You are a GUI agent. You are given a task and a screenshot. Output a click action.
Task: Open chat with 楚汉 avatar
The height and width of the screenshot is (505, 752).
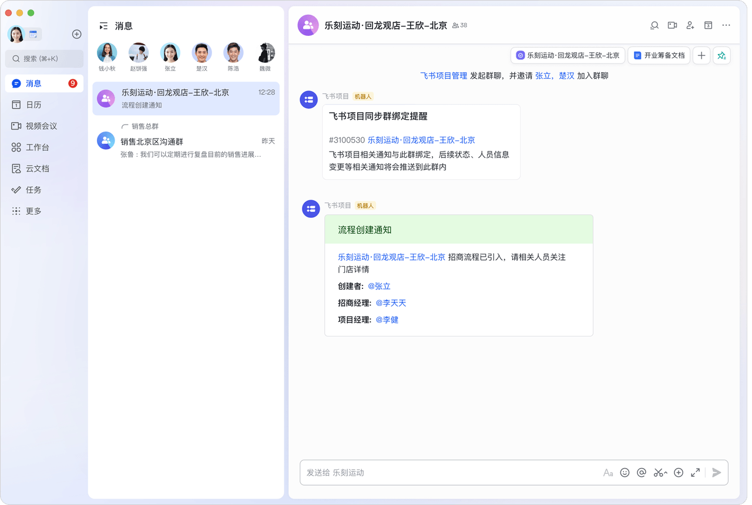point(202,52)
